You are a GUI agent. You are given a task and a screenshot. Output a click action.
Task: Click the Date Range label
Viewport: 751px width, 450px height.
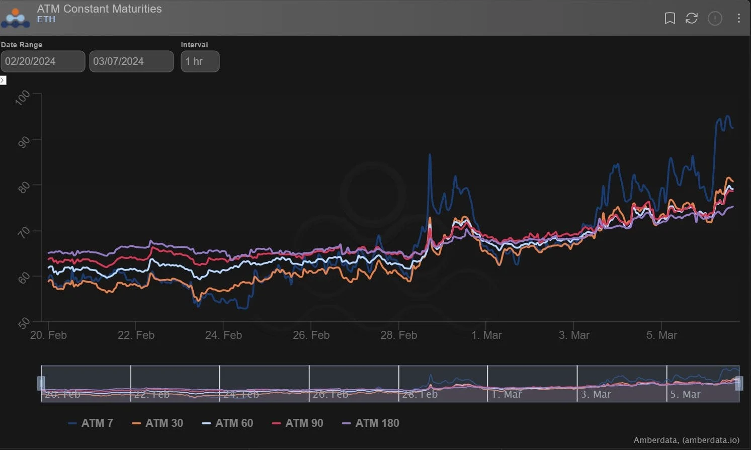[x=22, y=45]
